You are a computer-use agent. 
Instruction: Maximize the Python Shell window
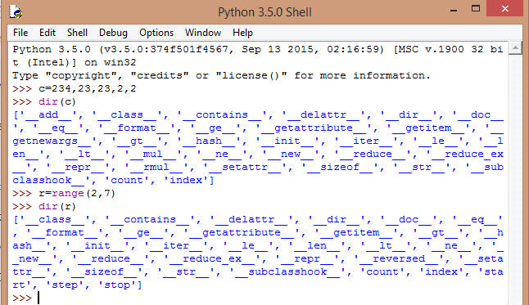pos(476,9)
